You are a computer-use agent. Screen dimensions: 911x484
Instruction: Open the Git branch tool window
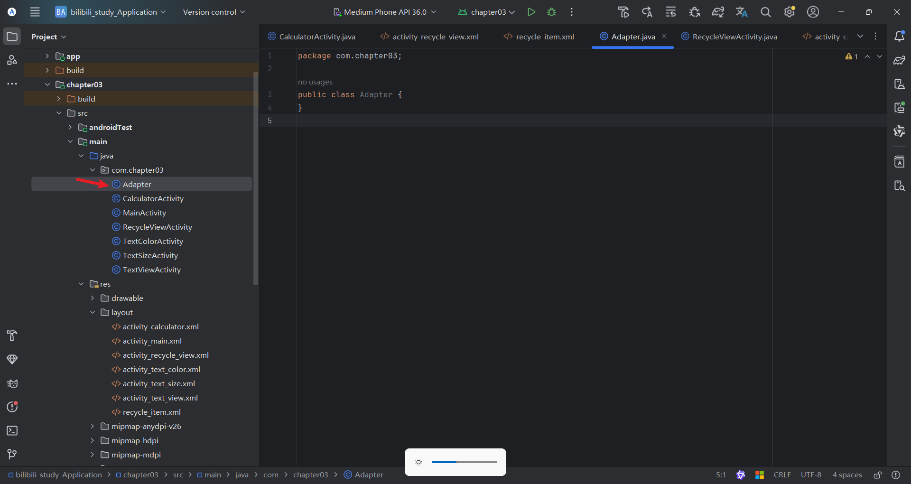coord(12,455)
